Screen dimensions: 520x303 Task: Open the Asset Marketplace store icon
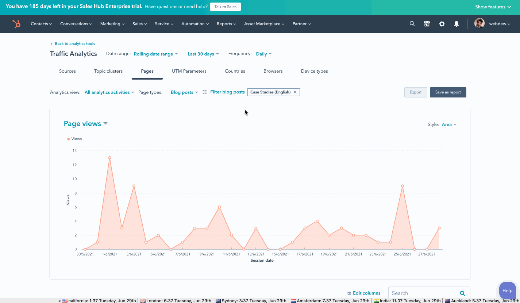tap(427, 24)
